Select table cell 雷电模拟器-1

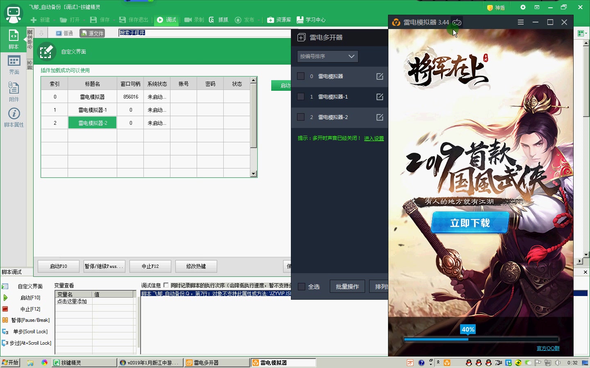[x=93, y=110]
